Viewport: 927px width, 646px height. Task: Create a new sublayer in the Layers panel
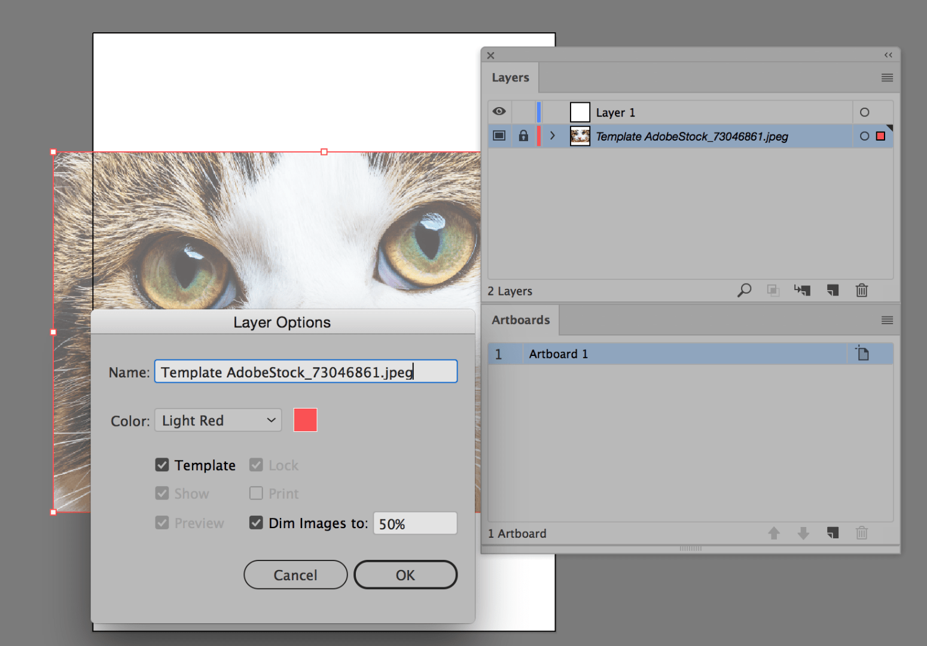[x=802, y=291]
